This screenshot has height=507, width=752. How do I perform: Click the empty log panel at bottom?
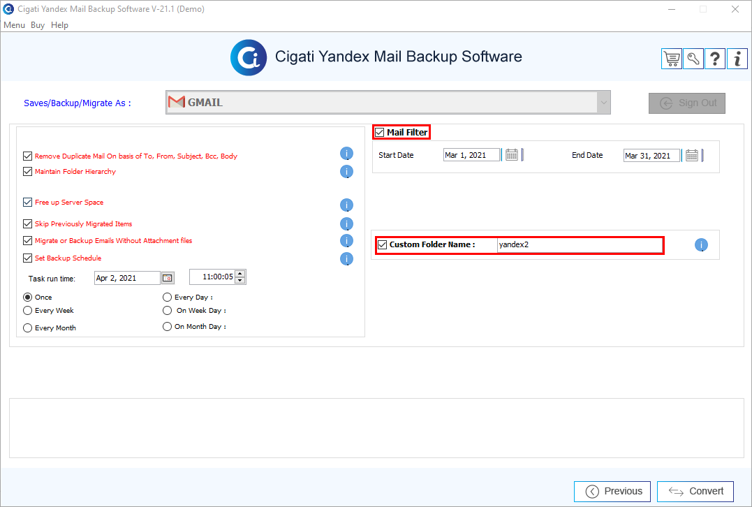pyautogui.click(x=376, y=428)
